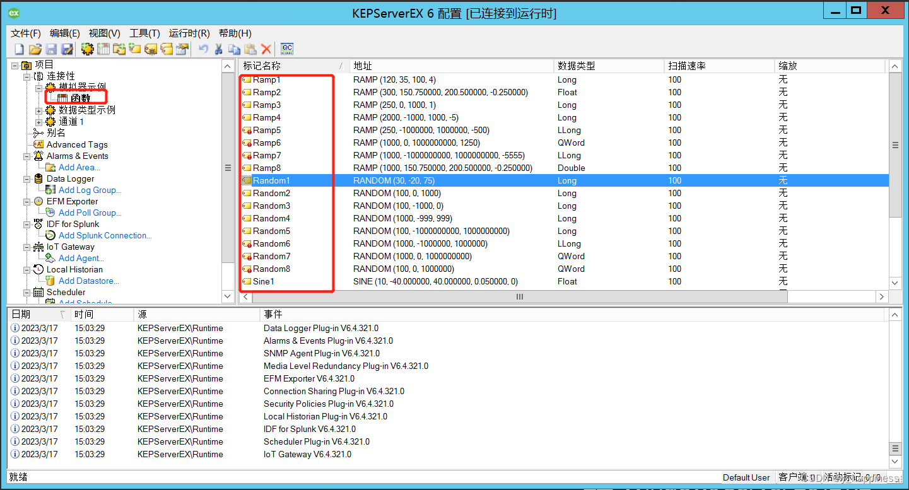Screen dimensions: 909x490
Task: Collapse the 项目 root tree node
Action: 15,65
